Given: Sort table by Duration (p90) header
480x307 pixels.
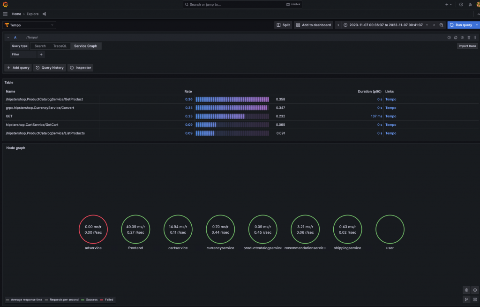Looking at the screenshot, I should point(369,92).
